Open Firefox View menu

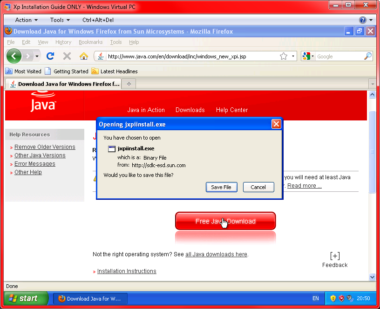point(43,42)
